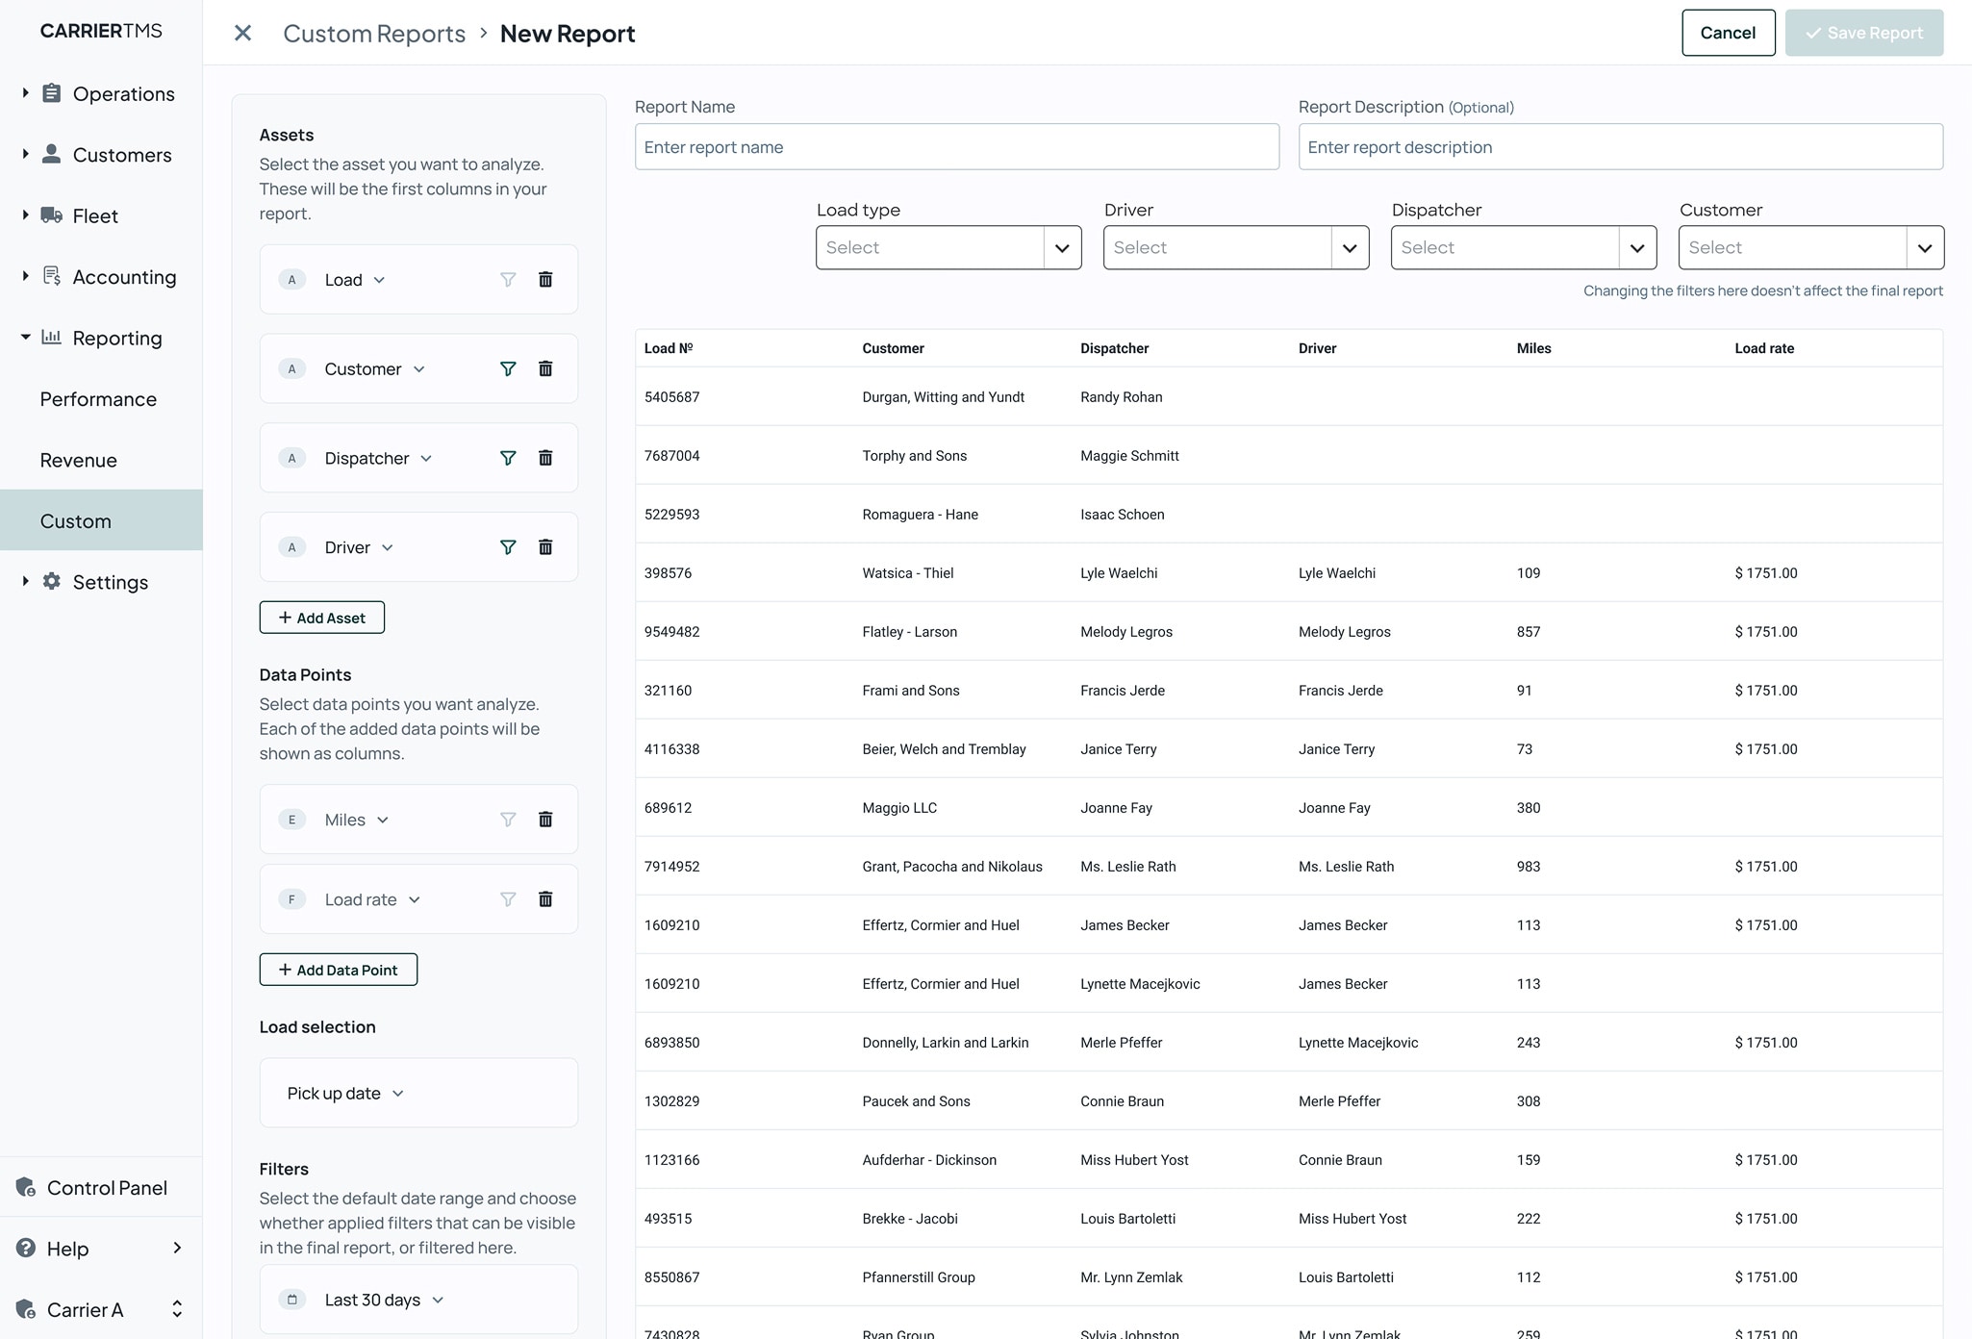This screenshot has height=1339, width=1972.
Task: Delete the Driver asset card
Action: [x=545, y=546]
